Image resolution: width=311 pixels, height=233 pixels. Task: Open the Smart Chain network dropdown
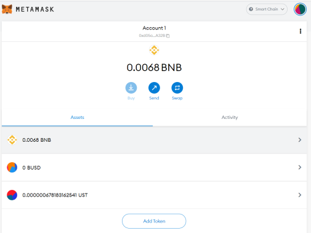267,9
